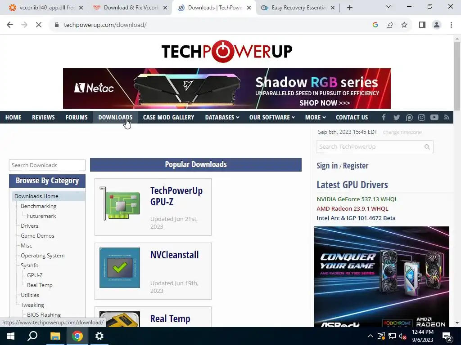Click the TechPowerUp logo
This screenshot has width=461, height=345.
(227, 51)
